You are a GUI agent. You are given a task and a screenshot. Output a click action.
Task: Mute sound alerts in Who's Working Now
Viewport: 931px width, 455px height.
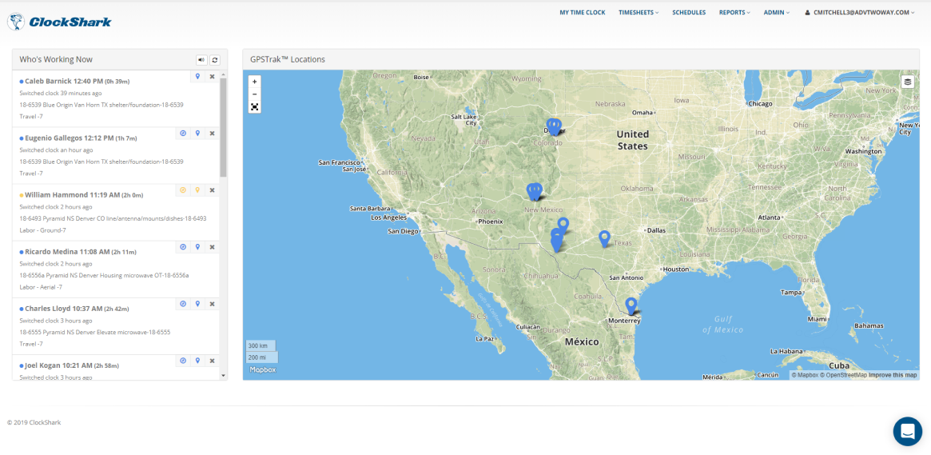click(x=202, y=60)
